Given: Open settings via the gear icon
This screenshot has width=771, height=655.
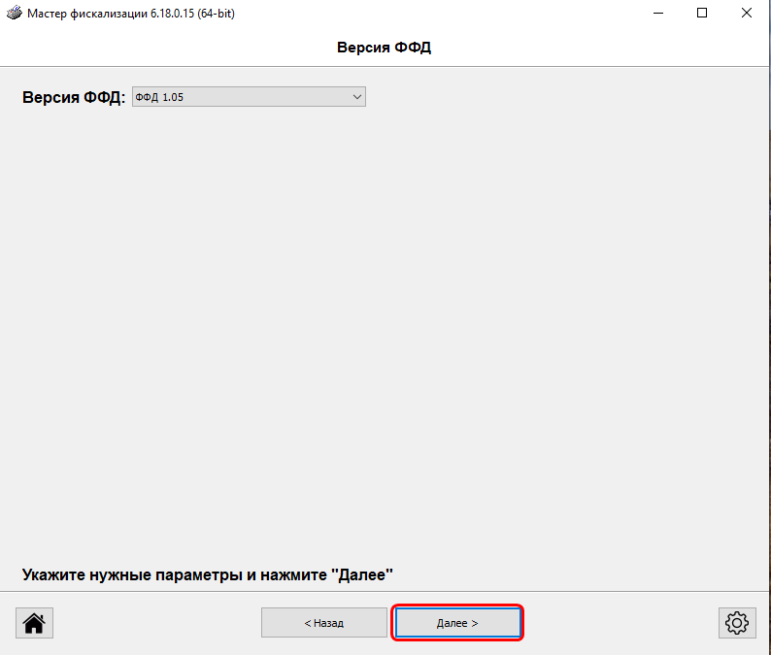Looking at the screenshot, I should pyautogui.click(x=736, y=623).
